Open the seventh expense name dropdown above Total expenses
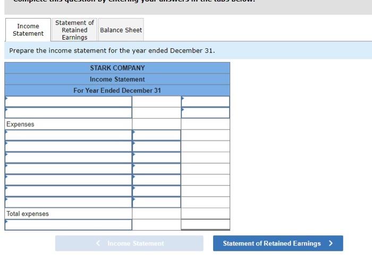372x255 pixels. tap(69, 202)
